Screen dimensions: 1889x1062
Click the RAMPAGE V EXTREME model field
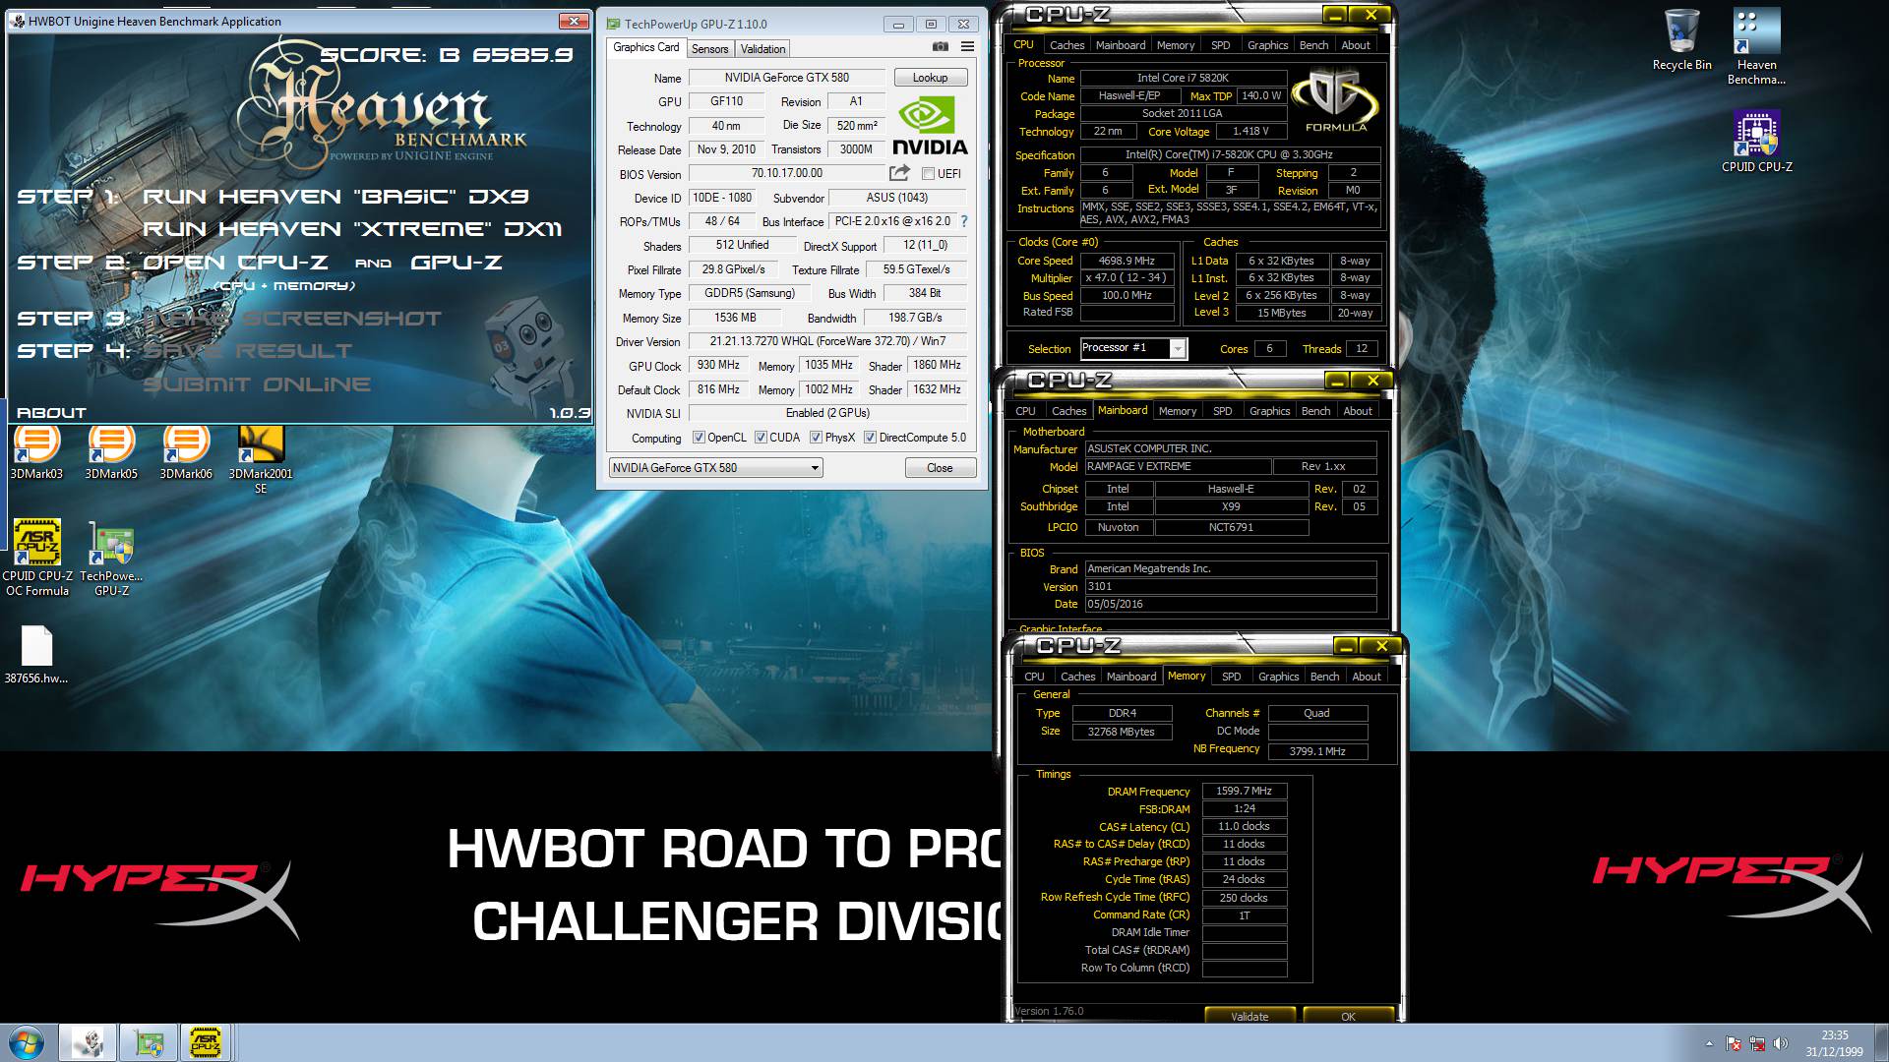[1177, 466]
